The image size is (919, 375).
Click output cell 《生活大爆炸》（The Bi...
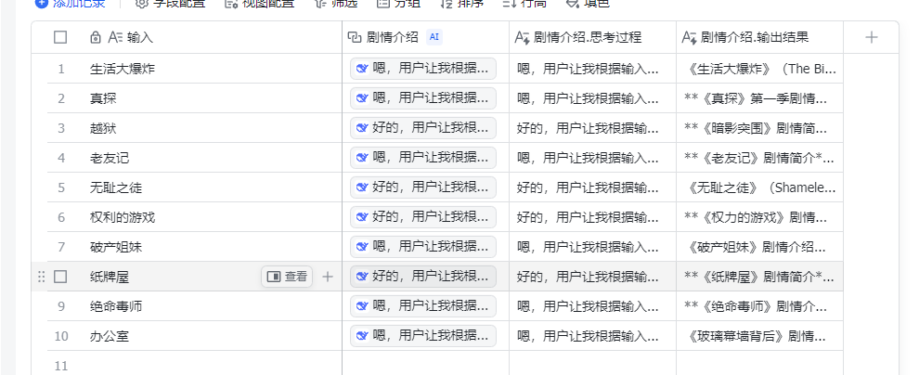point(759,69)
